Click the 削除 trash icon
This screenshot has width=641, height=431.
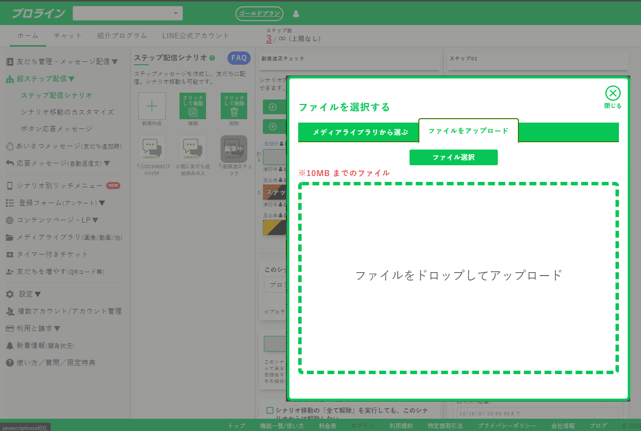234,106
